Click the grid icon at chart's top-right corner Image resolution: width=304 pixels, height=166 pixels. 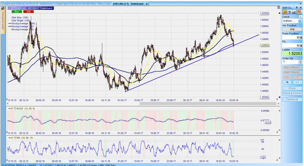[x=279, y=7]
